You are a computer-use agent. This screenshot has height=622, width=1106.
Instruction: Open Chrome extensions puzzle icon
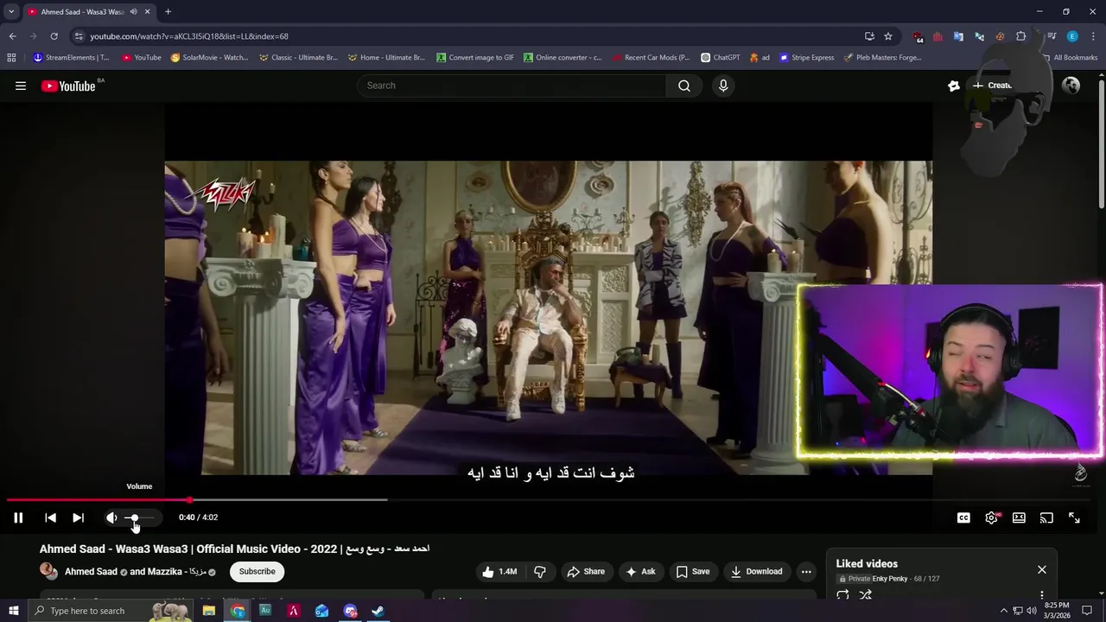point(1020,36)
